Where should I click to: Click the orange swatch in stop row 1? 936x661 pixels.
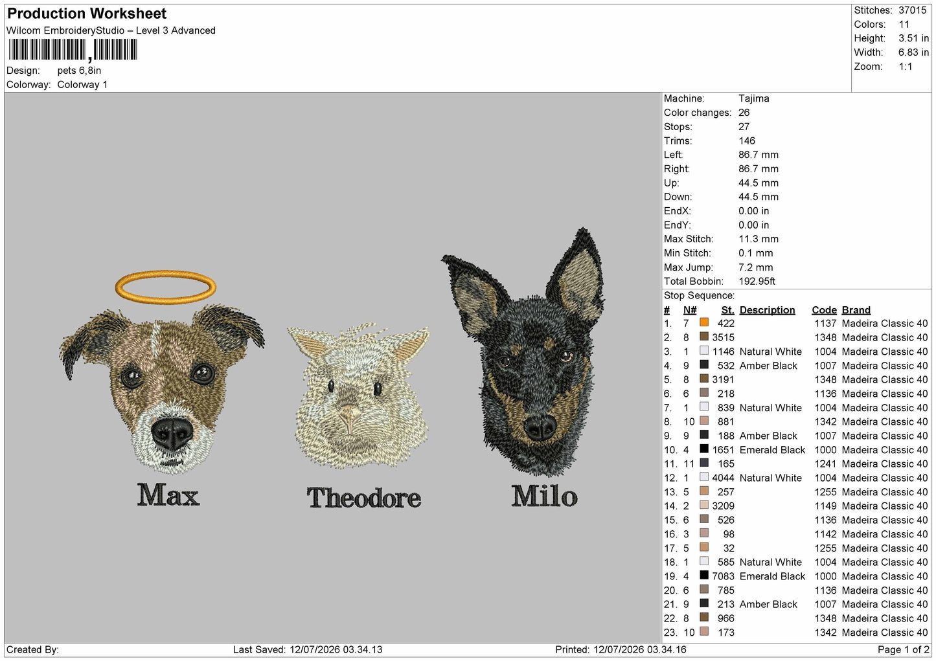(704, 322)
